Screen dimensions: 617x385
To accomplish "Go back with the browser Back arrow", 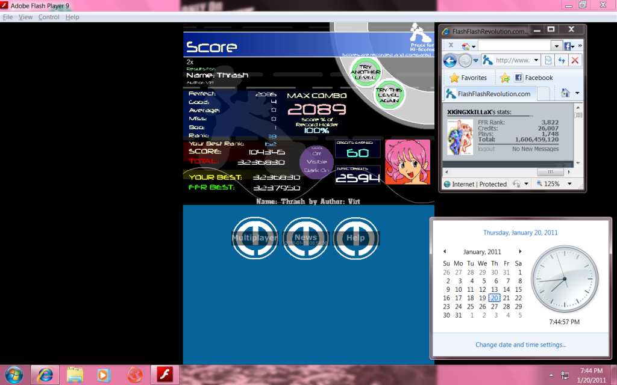I will (449, 61).
